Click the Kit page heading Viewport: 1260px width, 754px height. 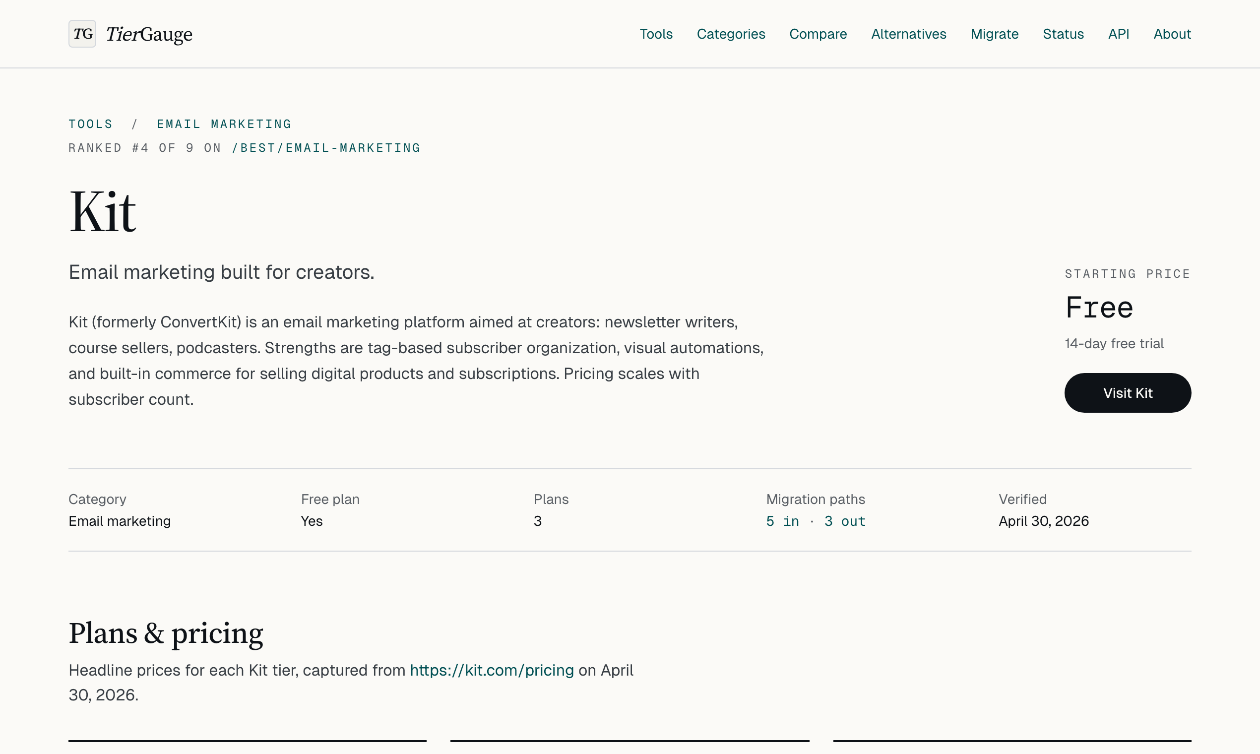tap(103, 211)
